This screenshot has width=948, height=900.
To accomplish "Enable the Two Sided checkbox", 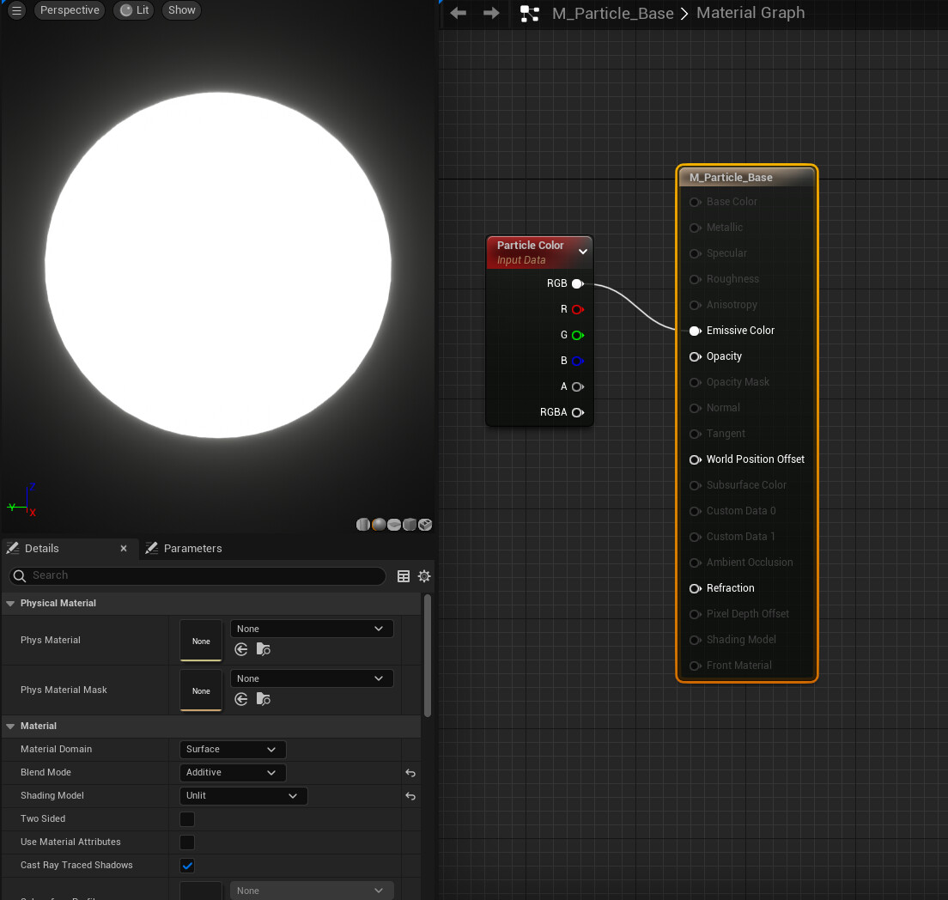I will (x=187, y=819).
